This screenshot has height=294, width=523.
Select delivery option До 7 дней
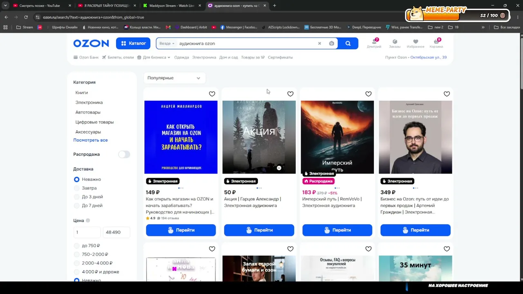pos(76,205)
